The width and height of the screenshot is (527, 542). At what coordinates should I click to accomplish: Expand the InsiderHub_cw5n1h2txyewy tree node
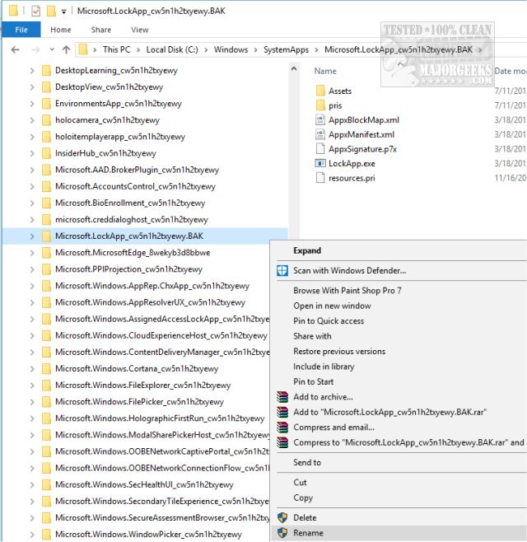click(x=32, y=153)
